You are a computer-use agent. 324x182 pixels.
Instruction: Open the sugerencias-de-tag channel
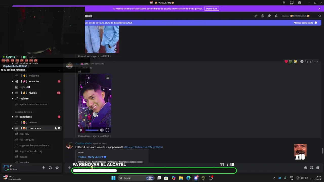(x=37, y=151)
